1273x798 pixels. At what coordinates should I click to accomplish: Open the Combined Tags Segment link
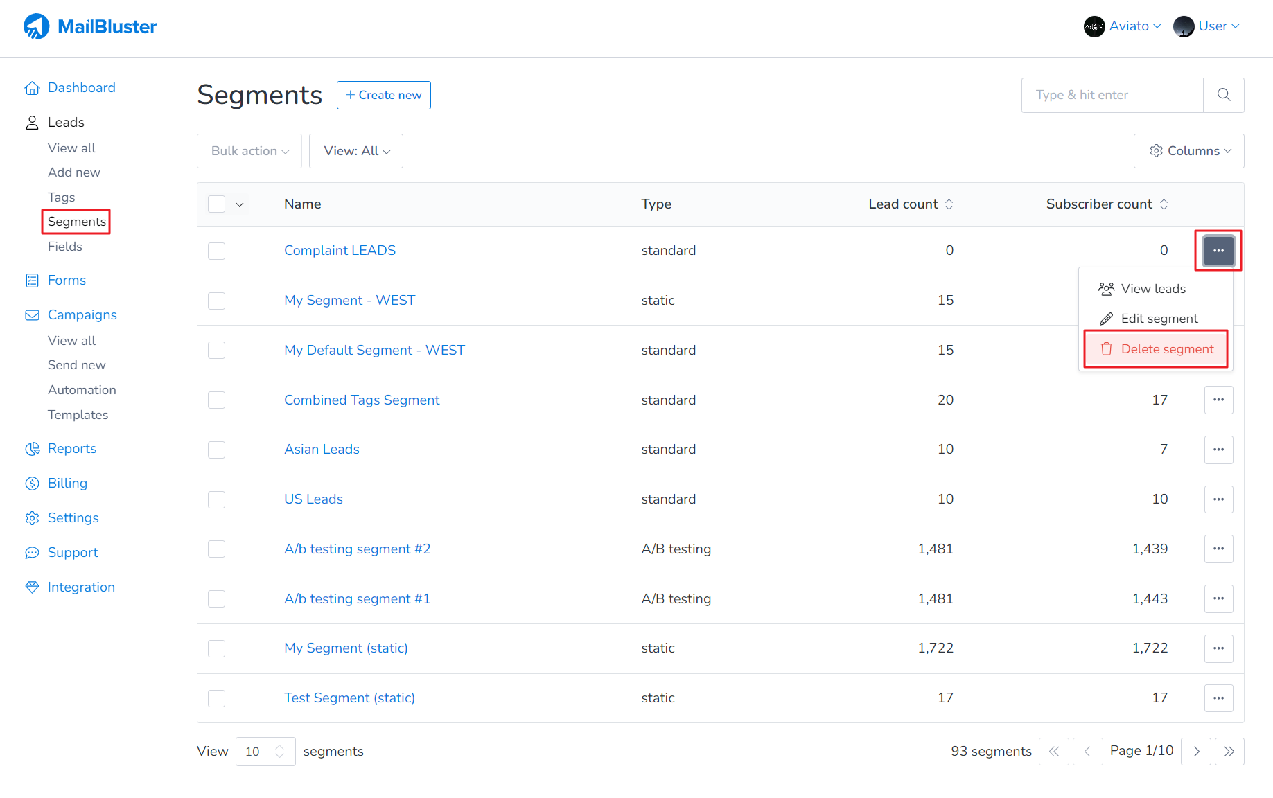(x=361, y=400)
